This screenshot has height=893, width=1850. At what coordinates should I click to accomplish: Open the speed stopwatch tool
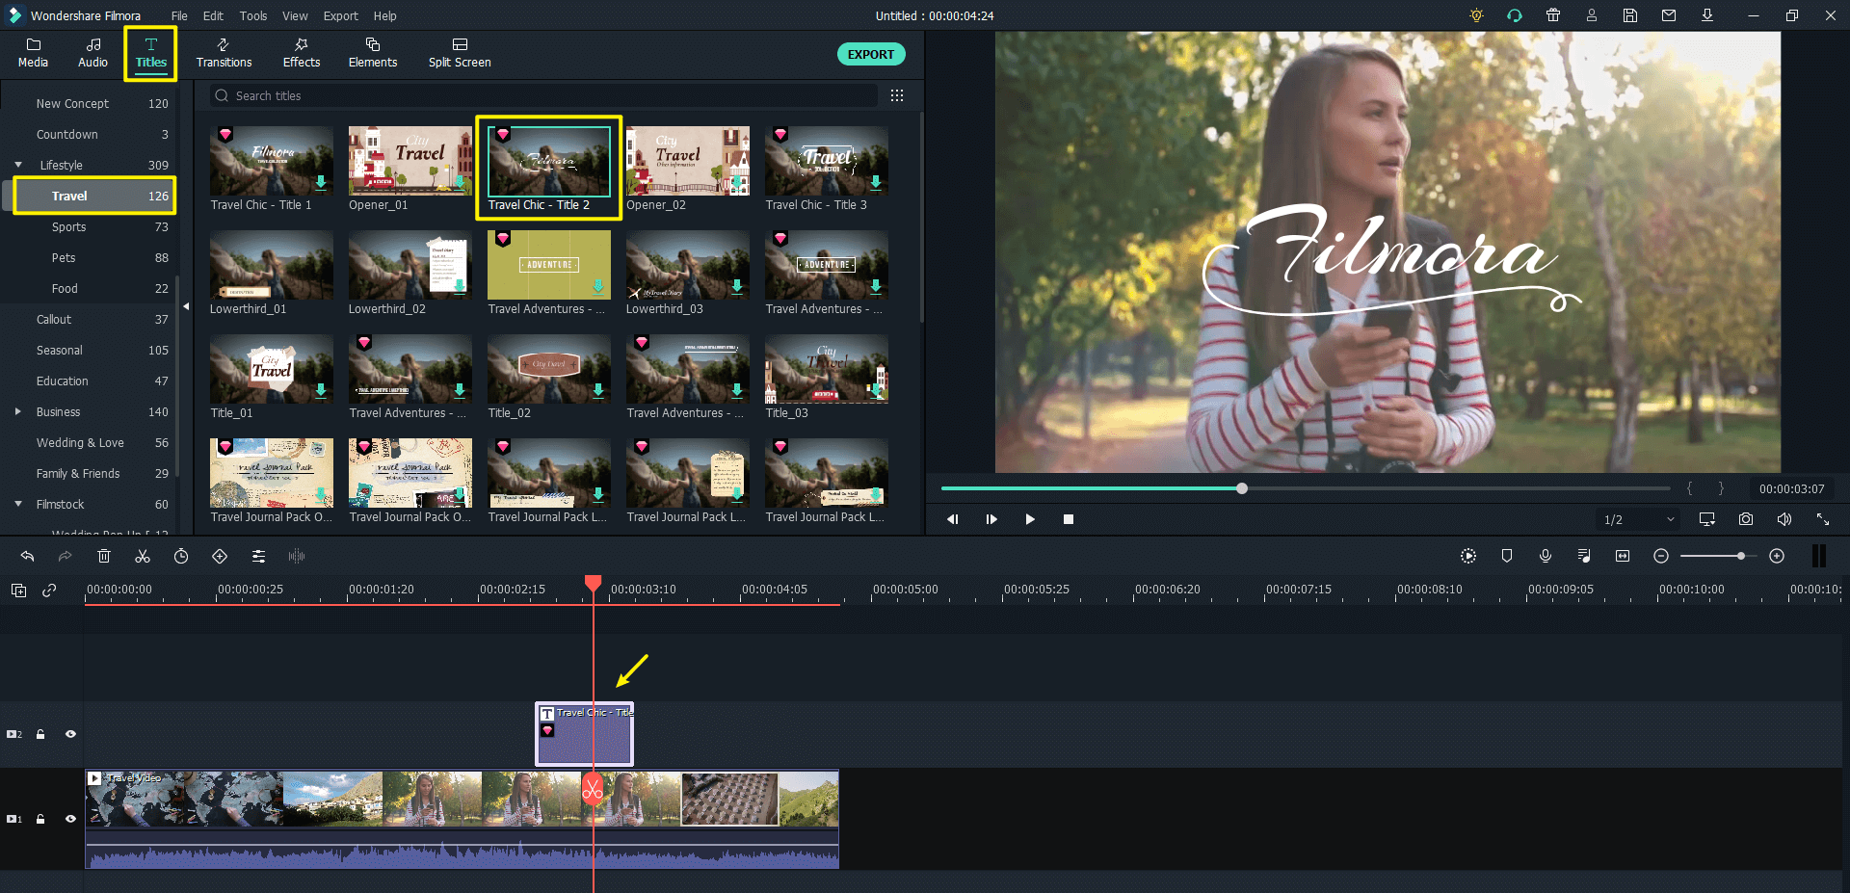[x=181, y=556]
